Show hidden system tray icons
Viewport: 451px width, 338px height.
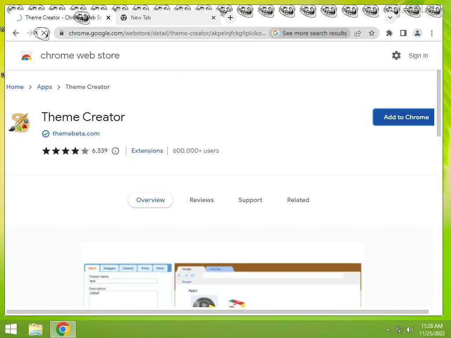388,330
